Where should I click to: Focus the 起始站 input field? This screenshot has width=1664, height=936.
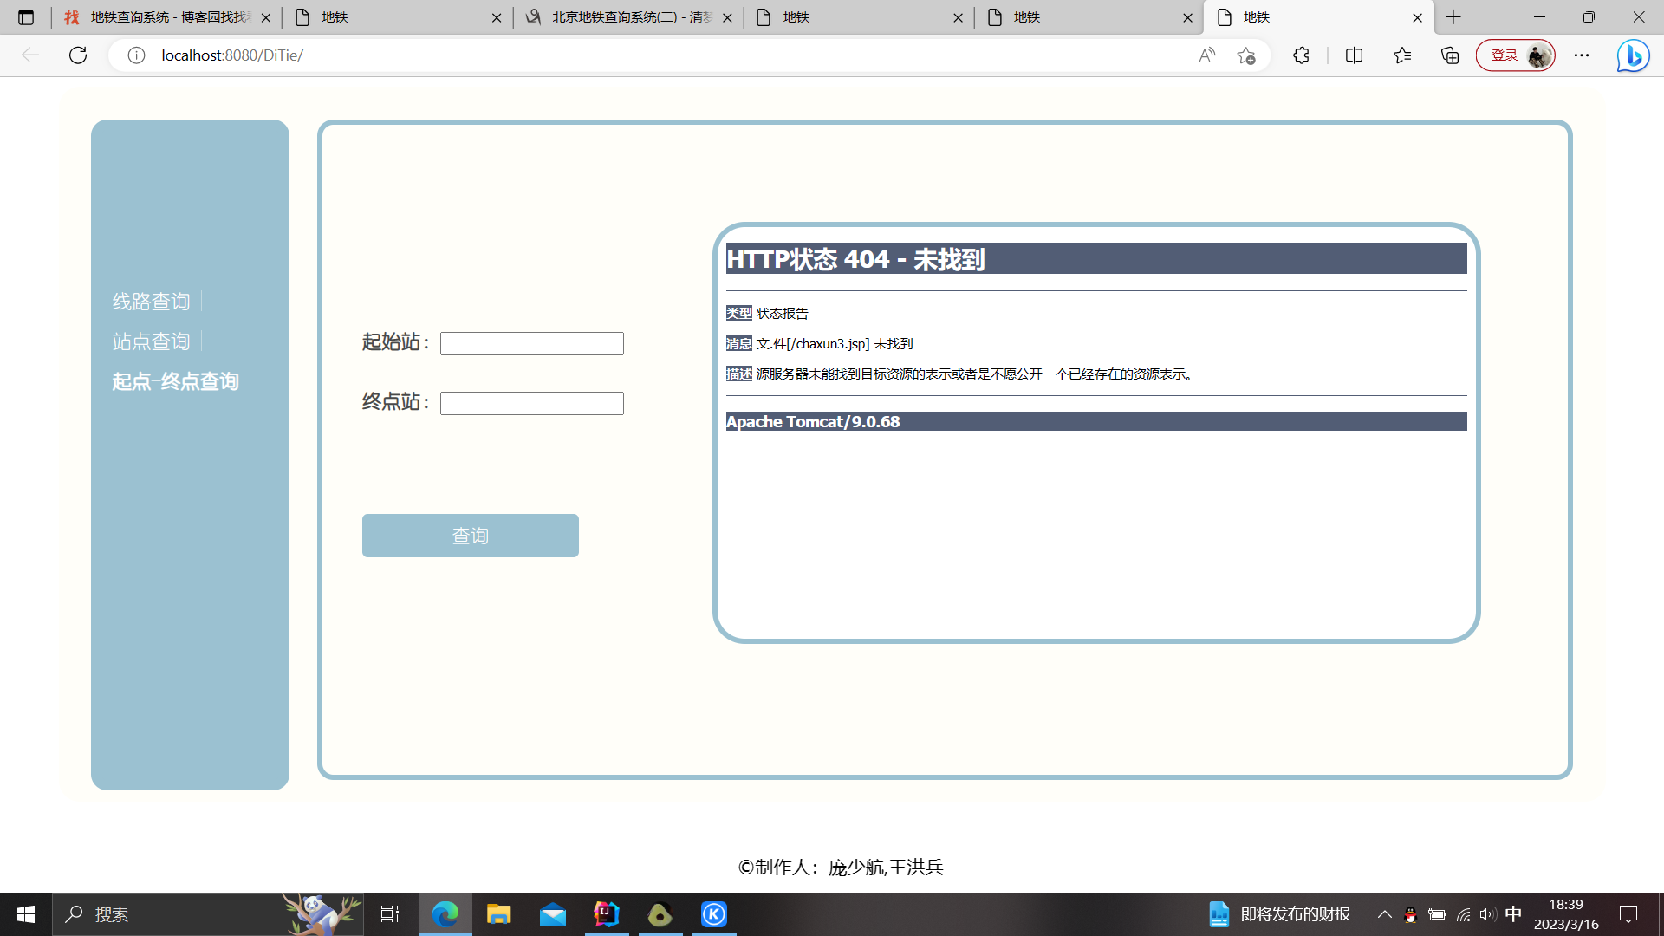point(531,344)
